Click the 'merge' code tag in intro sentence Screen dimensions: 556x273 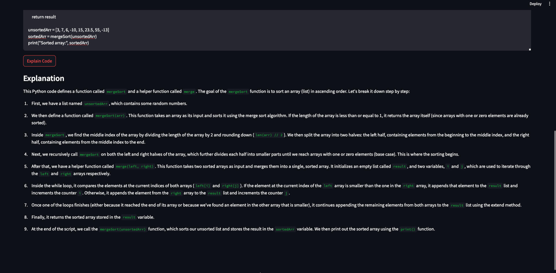click(189, 92)
